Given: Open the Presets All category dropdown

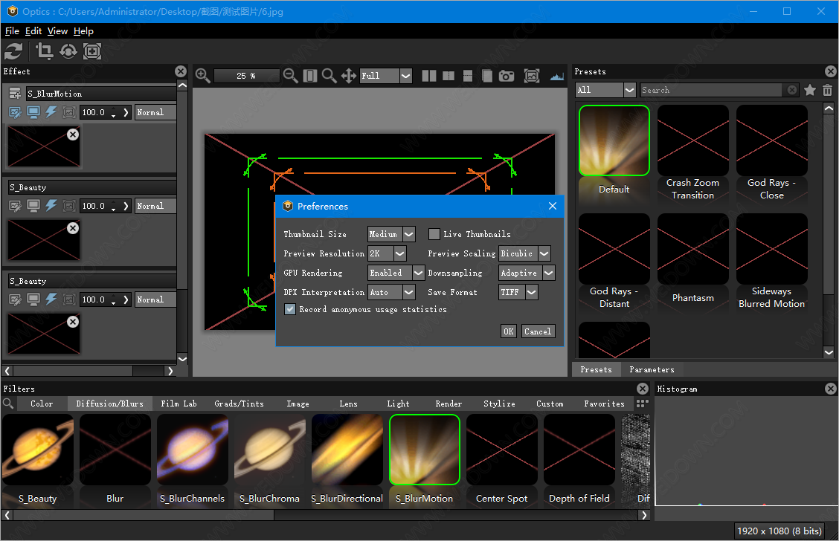Looking at the screenshot, I should click(x=605, y=90).
